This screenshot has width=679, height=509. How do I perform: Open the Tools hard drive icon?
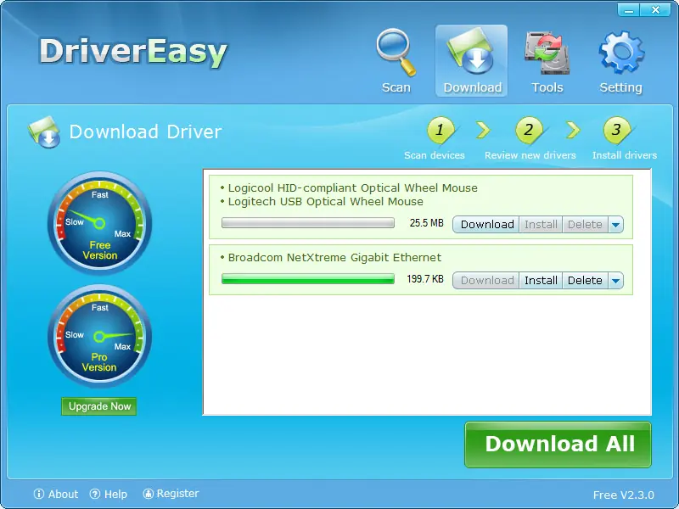pyautogui.click(x=547, y=53)
